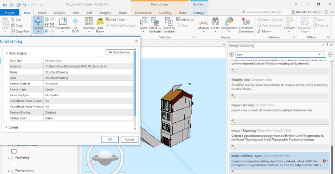Viewport: 335px width, 174px height.
Task: Open the labeling More dropdown
Action: tap(264, 32)
